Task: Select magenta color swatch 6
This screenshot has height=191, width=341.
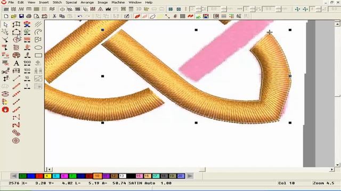Action: (x=64, y=176)
